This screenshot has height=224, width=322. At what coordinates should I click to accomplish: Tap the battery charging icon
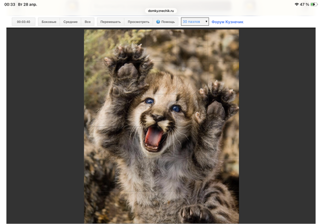coord(313,5)
